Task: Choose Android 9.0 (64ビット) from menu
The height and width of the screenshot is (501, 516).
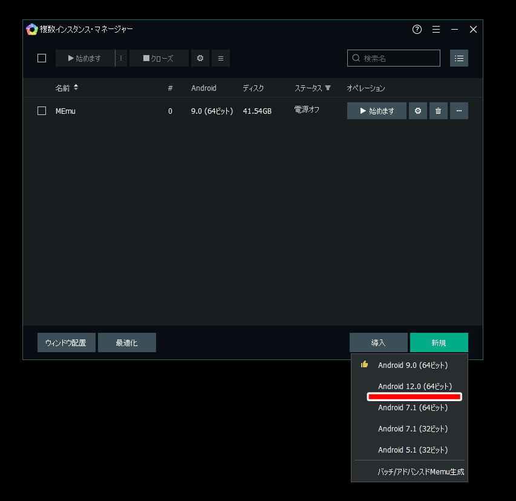Action: pyautogui.click(x=410, y=365)
